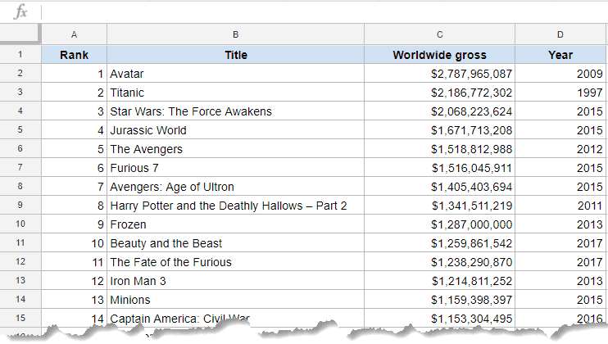Select column C header
This screenshot has height=344, width=608.
(x=439, y=34)
